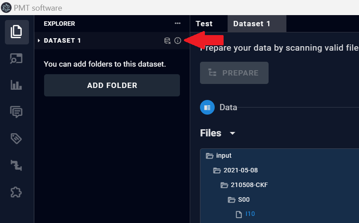Switch to the Test tab

[x=204, y=24]
